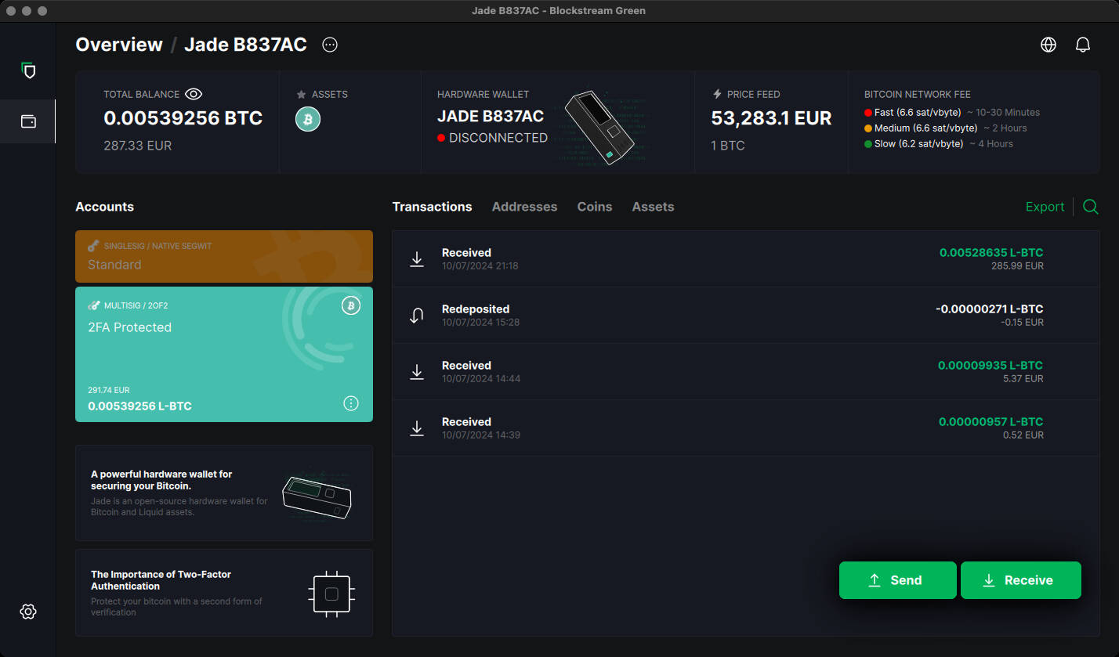Select the wallets icon in the sidebar
Screen dimensions: 1119x657
tap(28, 121)
